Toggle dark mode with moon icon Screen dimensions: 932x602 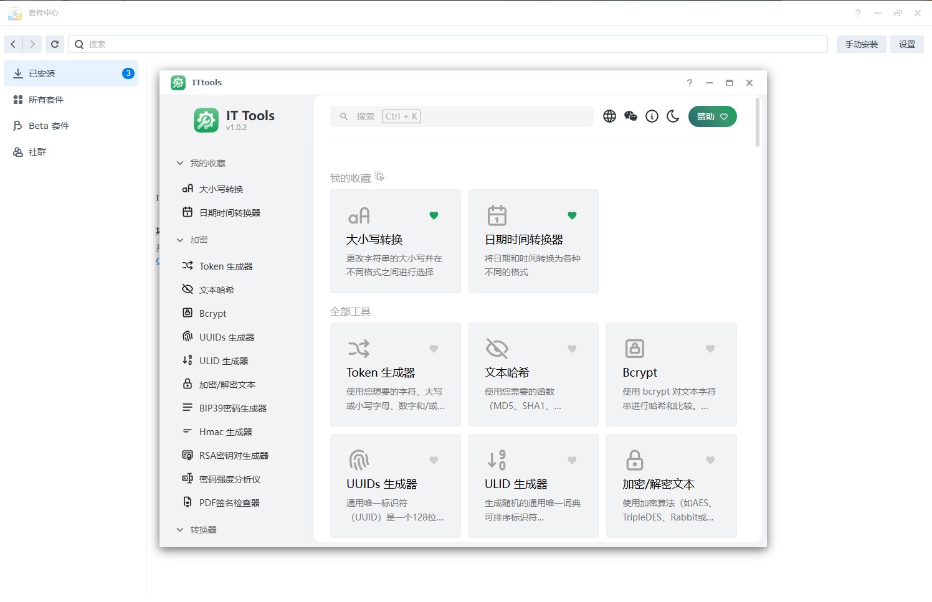(x=673, y=116)
